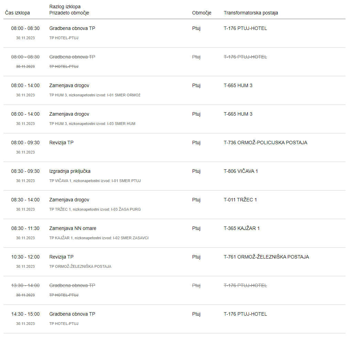Click the crossed-out 13:30 - 14:00 entry

tap(25, 285)
